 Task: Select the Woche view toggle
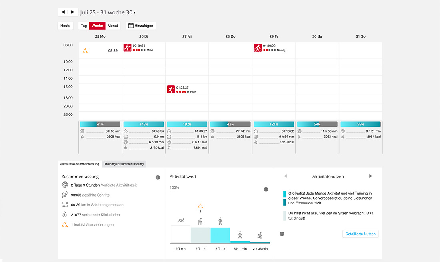[x=97, y=26]
